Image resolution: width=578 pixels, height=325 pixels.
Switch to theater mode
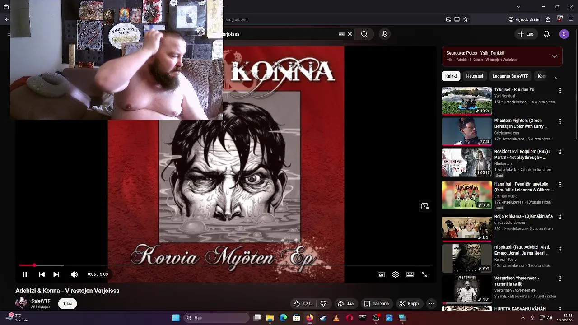[410, 274]
